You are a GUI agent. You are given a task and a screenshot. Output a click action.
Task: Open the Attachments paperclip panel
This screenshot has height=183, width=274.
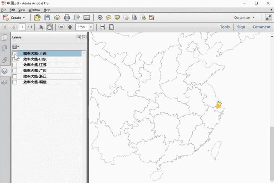tap(5, 60)
